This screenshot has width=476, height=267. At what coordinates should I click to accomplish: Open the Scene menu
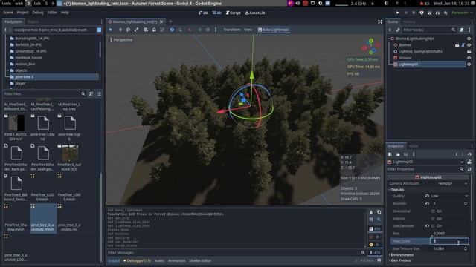[8, 13]
